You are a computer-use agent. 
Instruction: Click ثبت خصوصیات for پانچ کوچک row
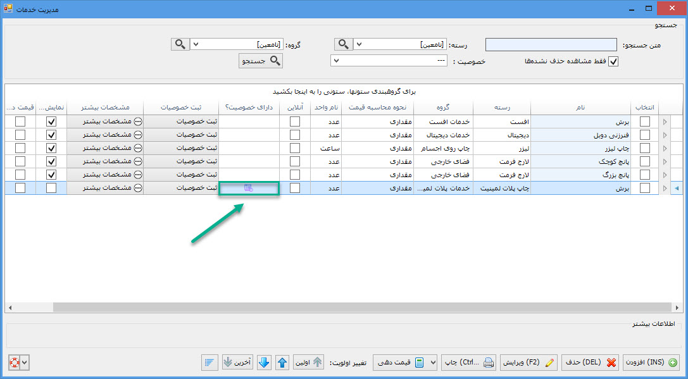pyautogui.click(x=181, y=161)
